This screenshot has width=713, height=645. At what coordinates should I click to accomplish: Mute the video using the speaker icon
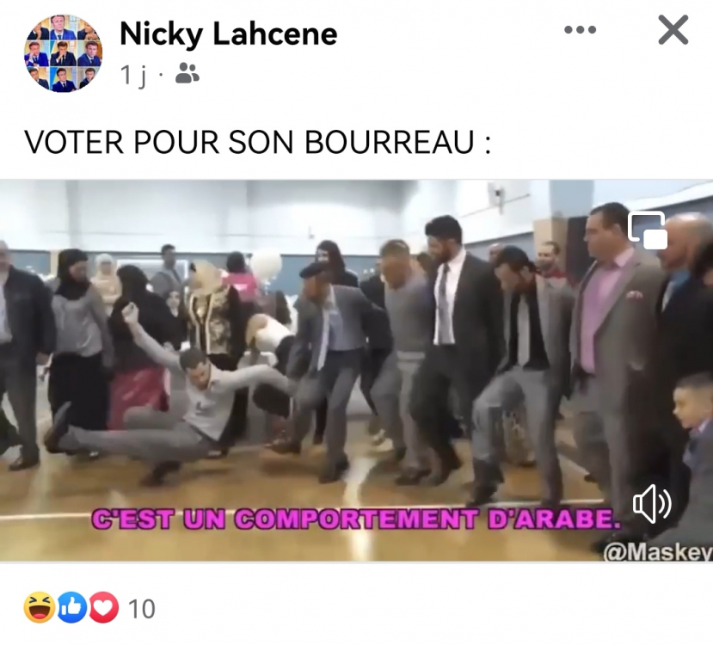pyautogui.click(x=652, y=504)
